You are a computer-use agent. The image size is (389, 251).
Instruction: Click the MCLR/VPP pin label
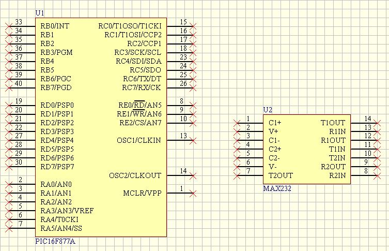(142, 193)
